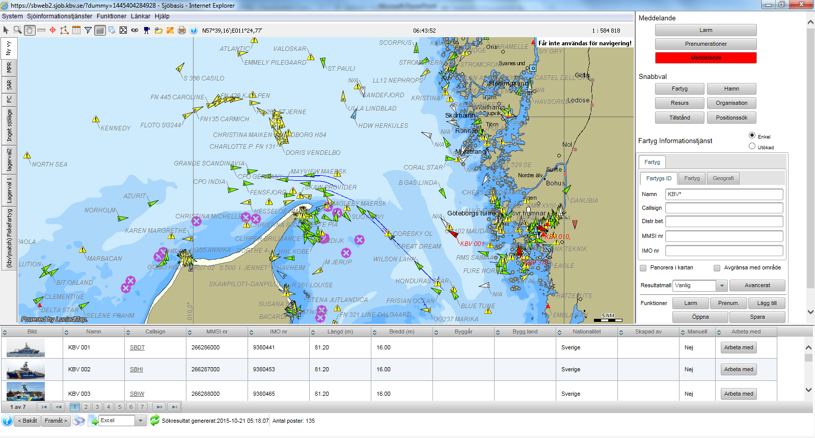The image size is (815, 438).
Task: Open help from map toolbar
Action: (x=194, y=31)
